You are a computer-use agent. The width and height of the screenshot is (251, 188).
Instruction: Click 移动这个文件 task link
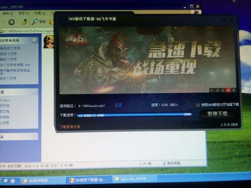8,54
